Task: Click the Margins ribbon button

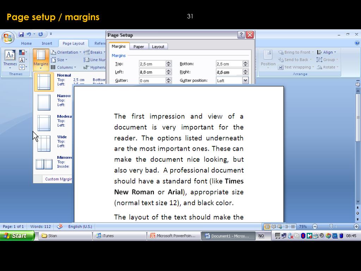Action: point(41,59)
